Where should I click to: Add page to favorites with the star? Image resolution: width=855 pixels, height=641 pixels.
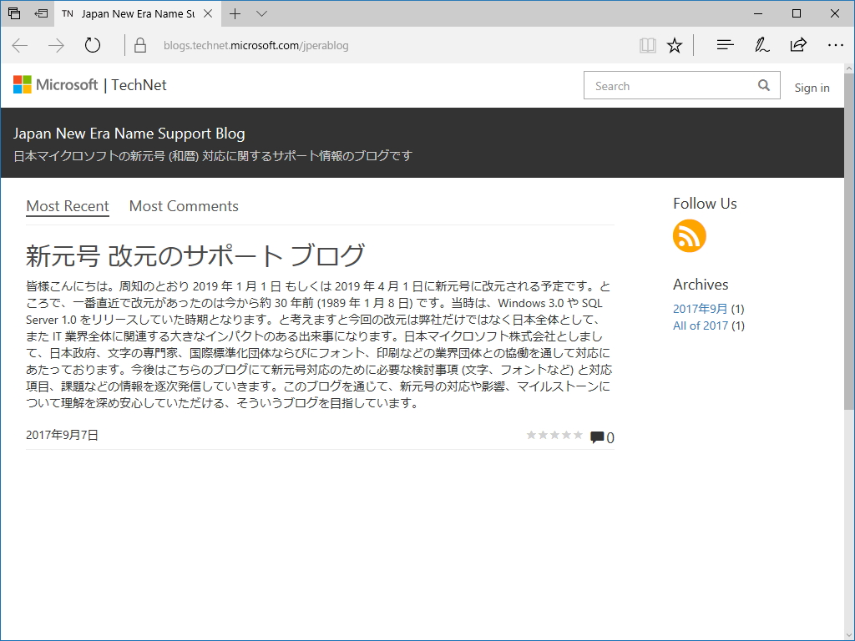click(674, 45)
